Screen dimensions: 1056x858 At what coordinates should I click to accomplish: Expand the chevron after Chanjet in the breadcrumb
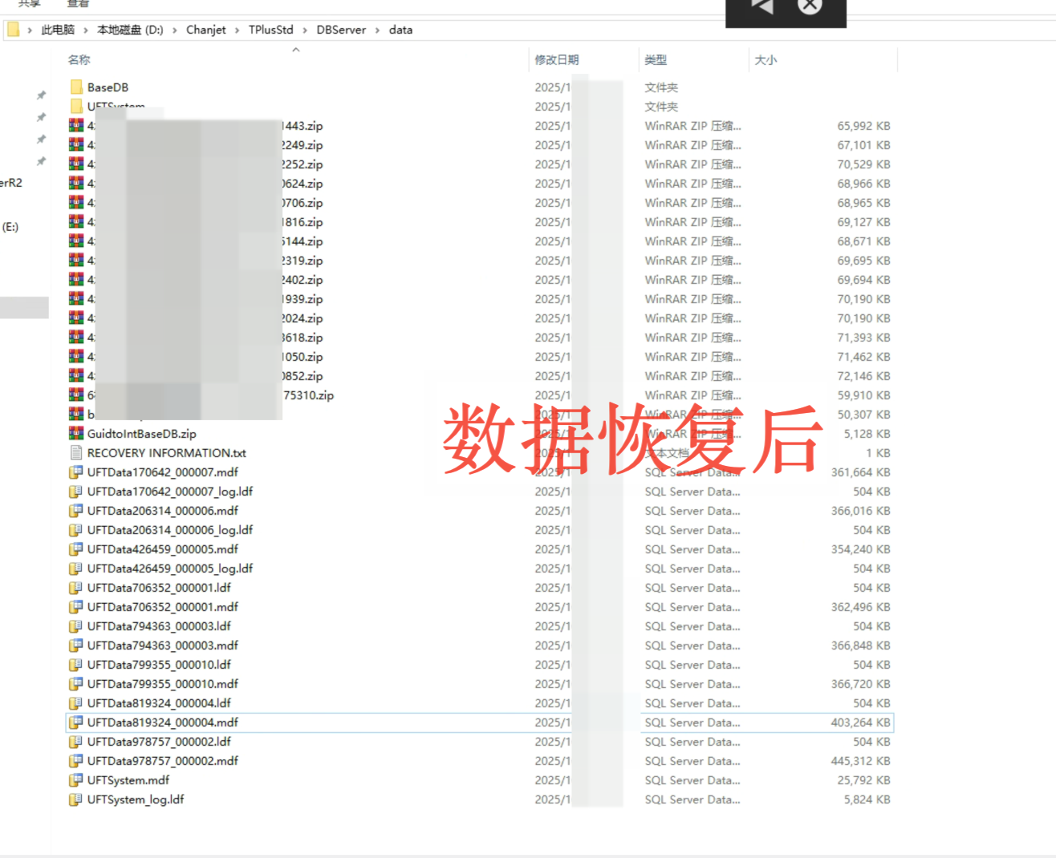pyautogui.click(x=237, y=30)
